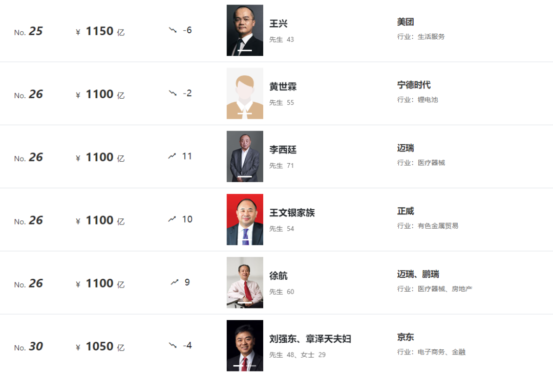The height and width of the screenshot is (376, 553).
Task: Open 徐航's portrait photo
Action: [245, 282]
